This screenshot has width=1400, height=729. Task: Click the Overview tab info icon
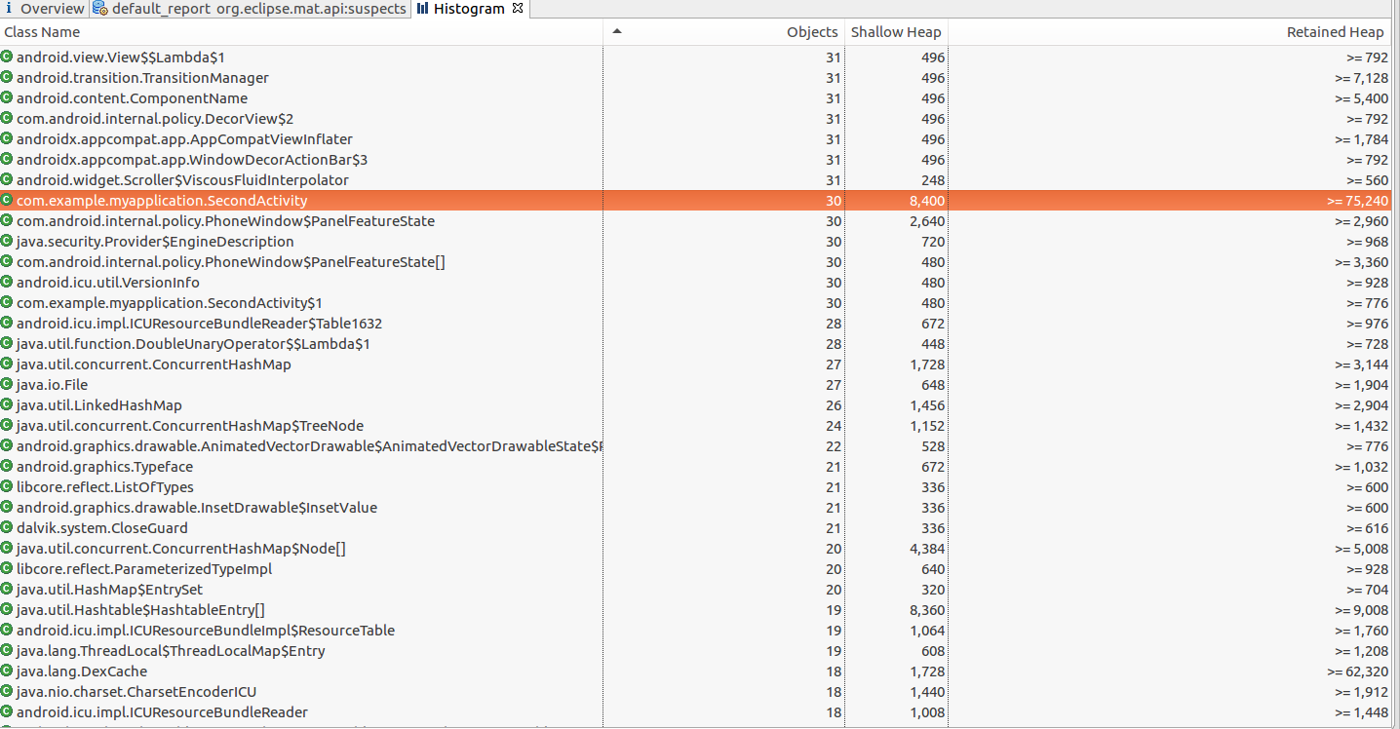pyautogui.click(x=9, y=9)
